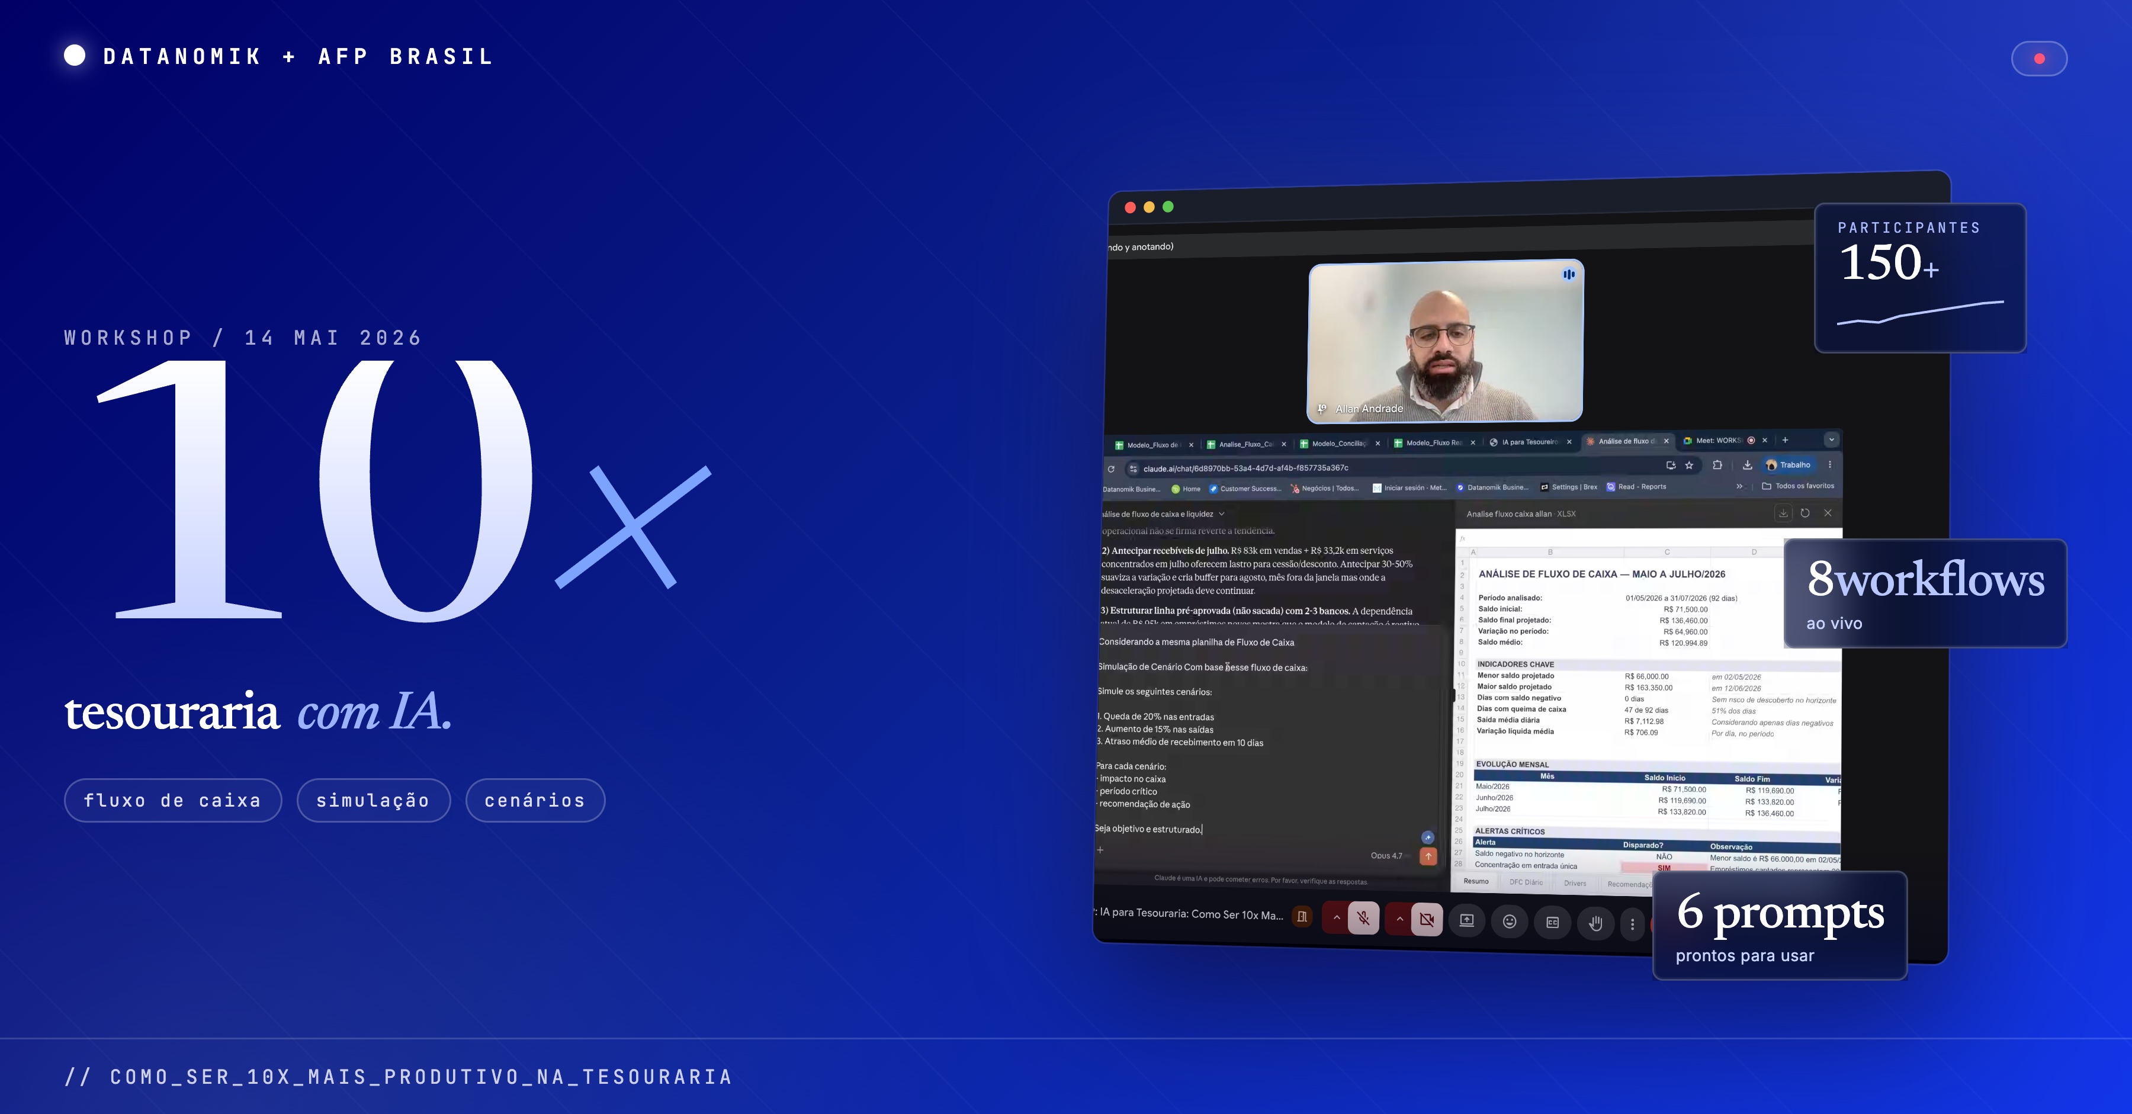Select the Drivers sheet tab

pyautogui.click(x=1575, y=883)
